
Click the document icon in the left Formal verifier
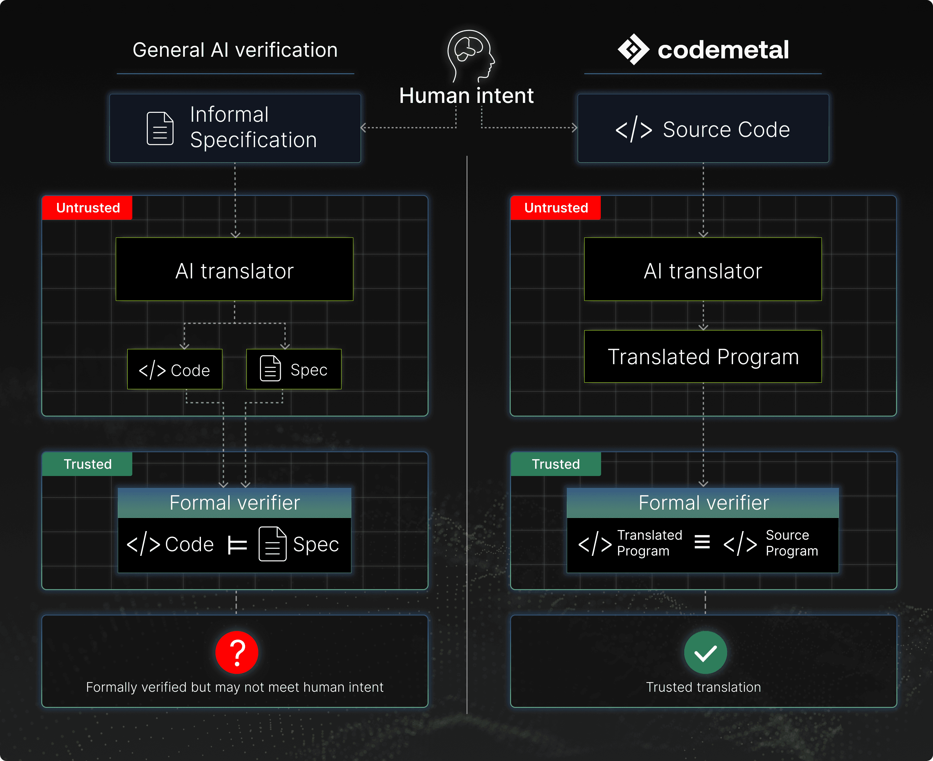(273, 544)
